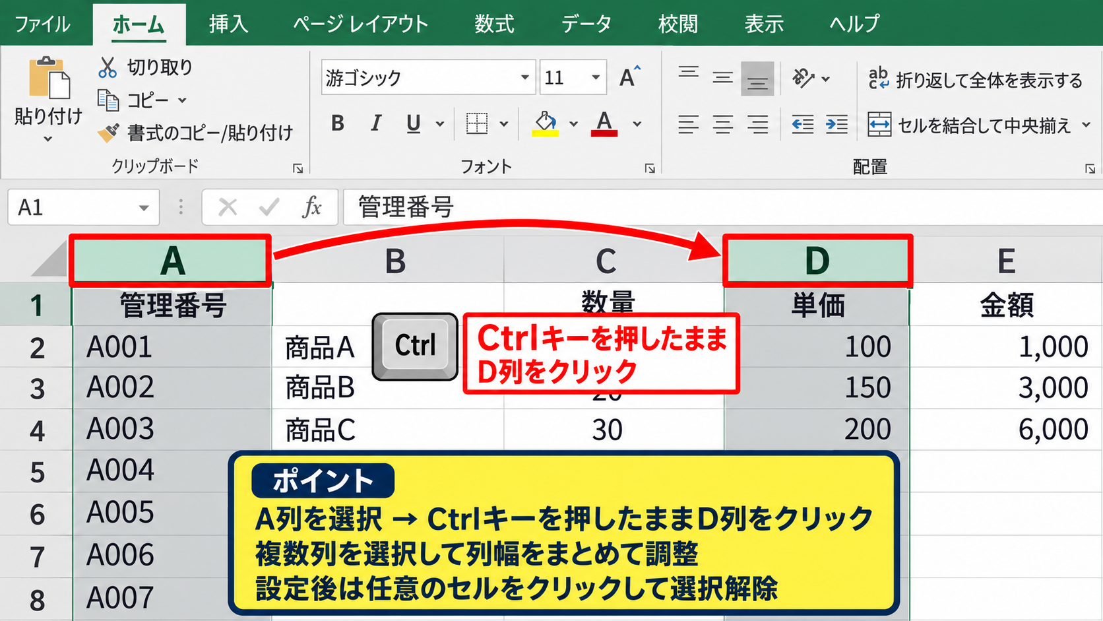Toggle Underline formatting

(414, 123)
